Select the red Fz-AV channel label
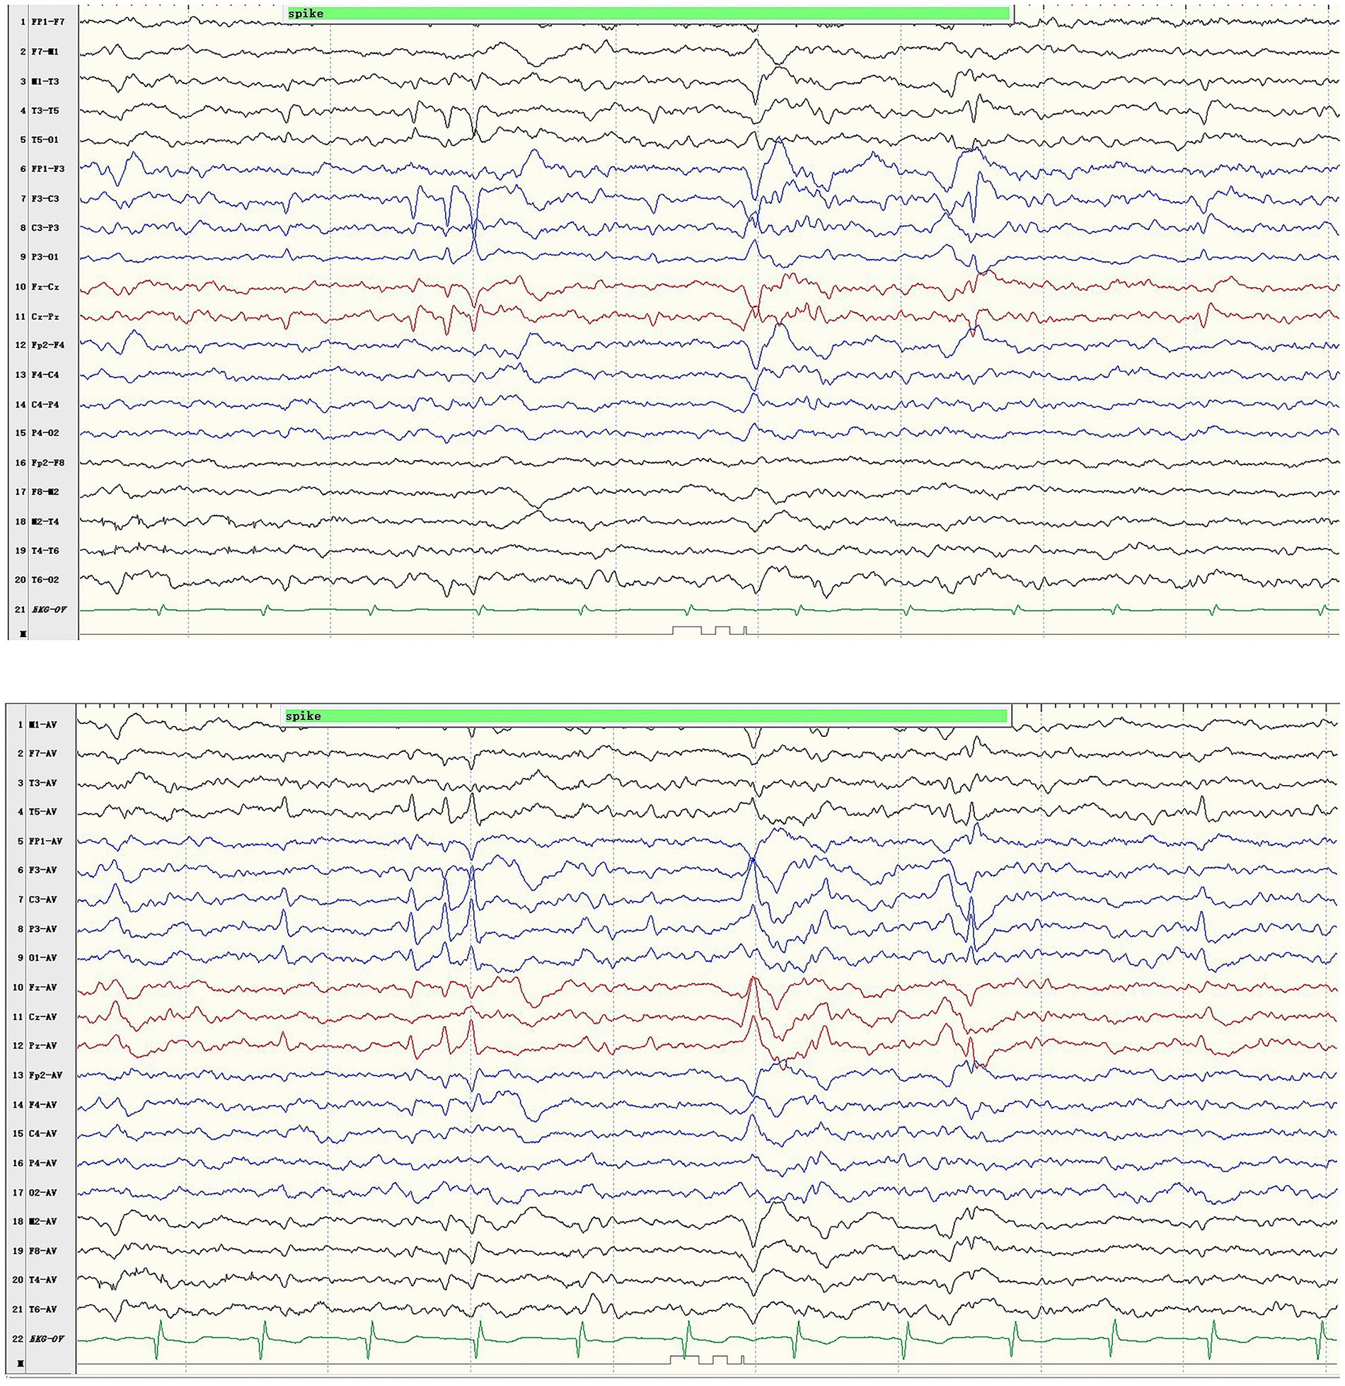 42,987
